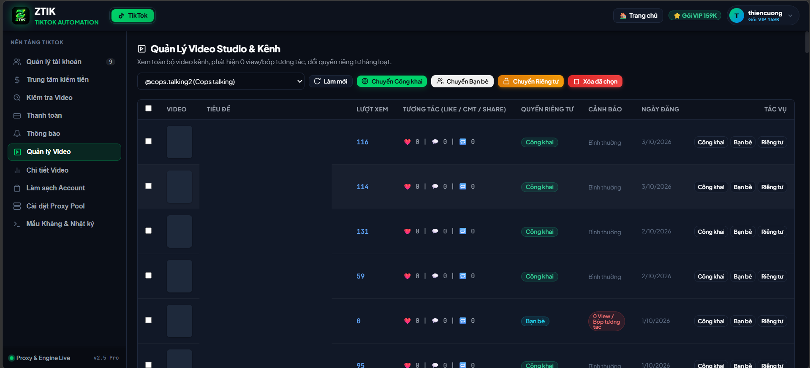This screenshot has height=368, width=810.
Task: Click the card icon for Thanh toán
Action: [x=17, y=116]
